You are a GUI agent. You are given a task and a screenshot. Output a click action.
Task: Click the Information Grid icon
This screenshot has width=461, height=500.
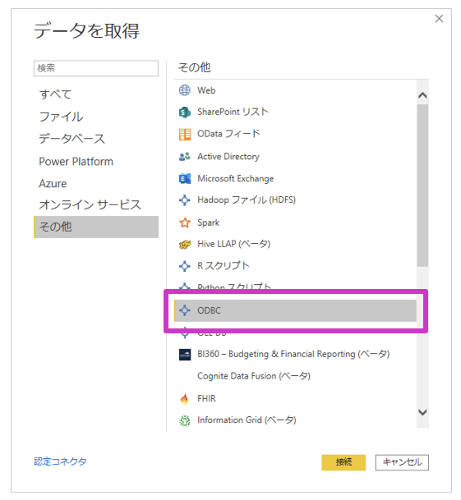(x=185, y=420)
